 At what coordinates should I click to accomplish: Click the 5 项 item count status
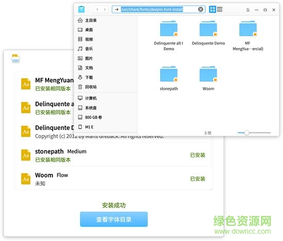pos(208,133)
